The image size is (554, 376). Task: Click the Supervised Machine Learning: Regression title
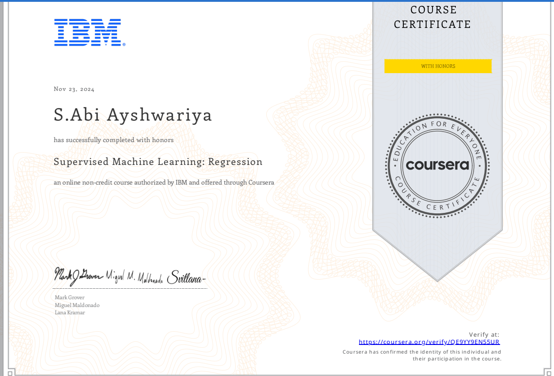[x=158, y=162]
